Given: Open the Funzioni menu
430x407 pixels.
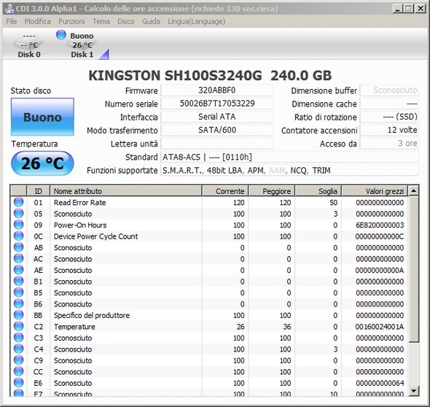Looking at the screenshot, I should coord(71,21).
